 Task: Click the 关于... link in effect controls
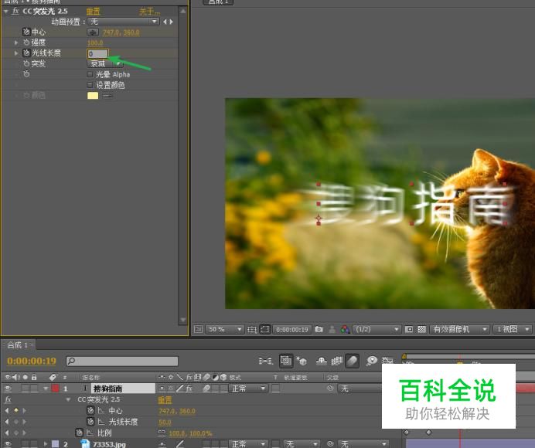[150, 12]
